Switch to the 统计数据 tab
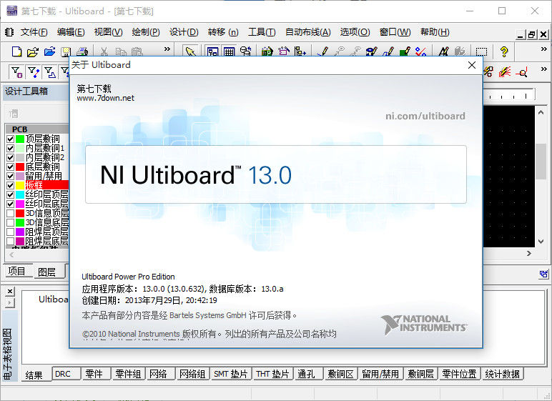This screenshot has width=552, height=401. (503, 374)
